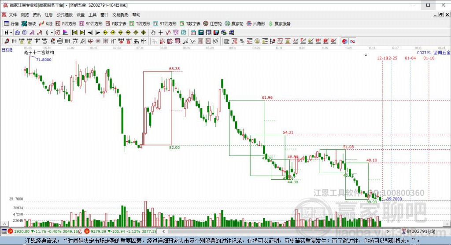Viewport: 451px width, 245px height.
Task: Click the 01-04 date marker
Action: pyautogui.click(x=410, y=58)
